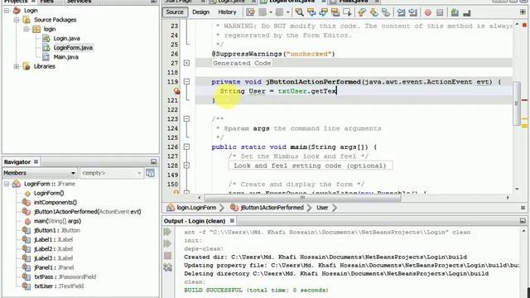Click Find Next Occurrence icon
This screenshot has height=298, width=530.
point(323,12)
